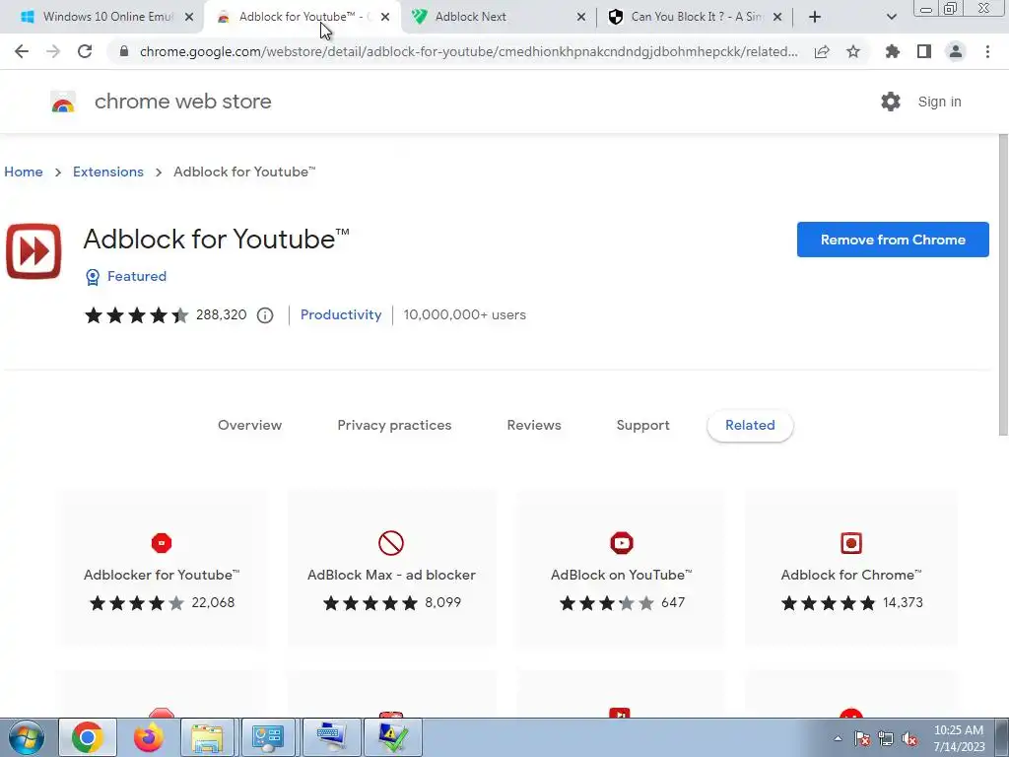This screenshot has height=757, width=1009.
Task: Click the Featured badge icon
Action: (93, 277)
